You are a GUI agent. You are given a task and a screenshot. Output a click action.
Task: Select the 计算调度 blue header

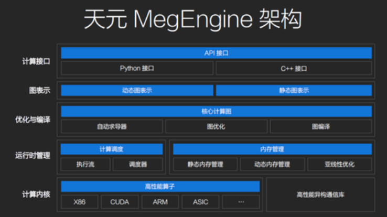point(112,149)
